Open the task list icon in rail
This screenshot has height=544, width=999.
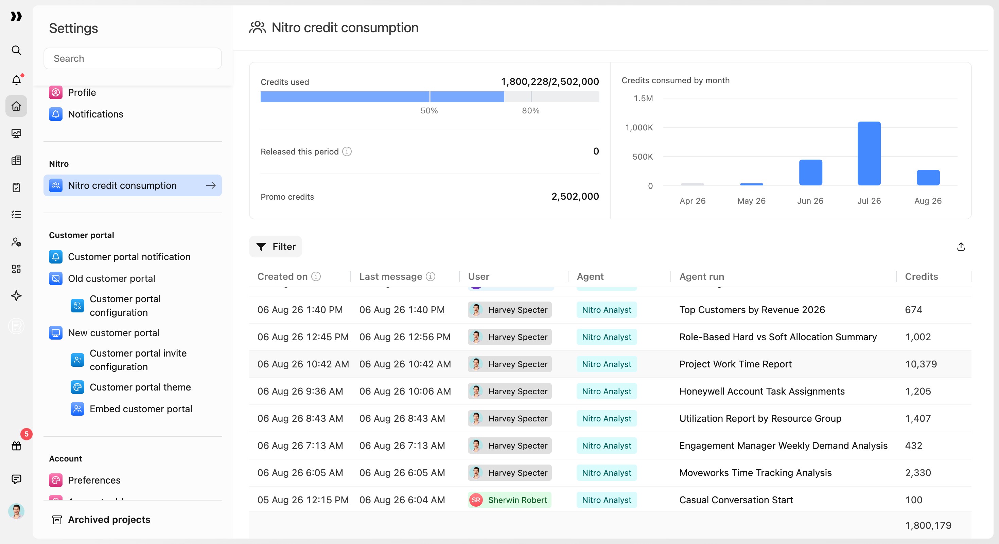point(16,214)
